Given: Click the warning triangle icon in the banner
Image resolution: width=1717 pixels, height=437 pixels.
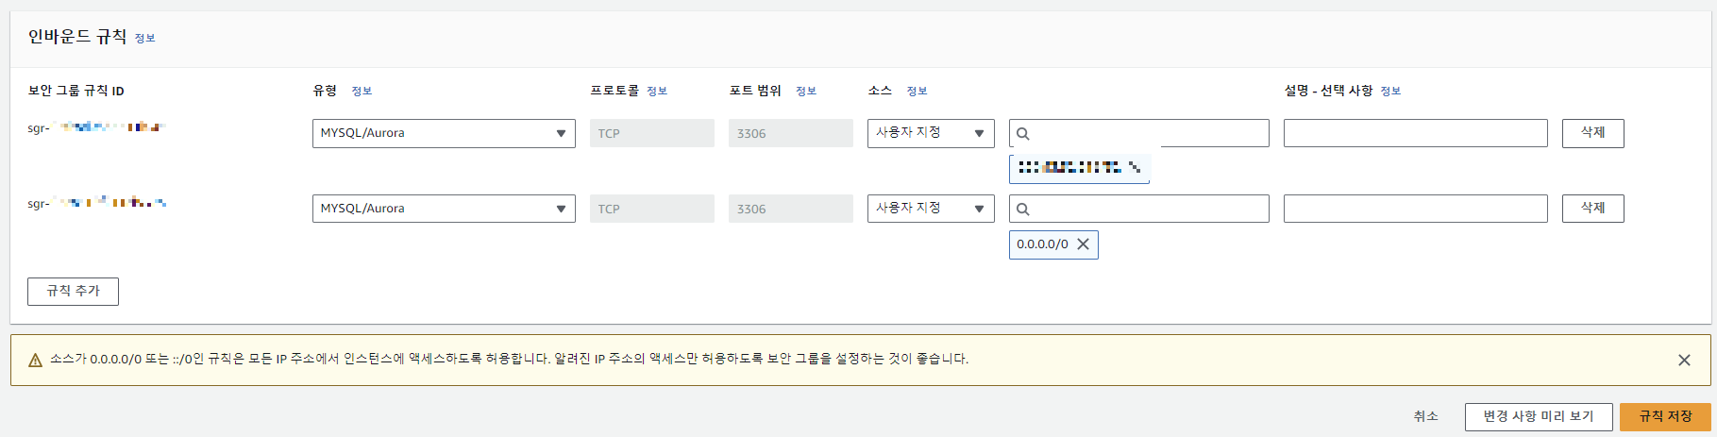Looking at the screenshot, I should 36,360.
